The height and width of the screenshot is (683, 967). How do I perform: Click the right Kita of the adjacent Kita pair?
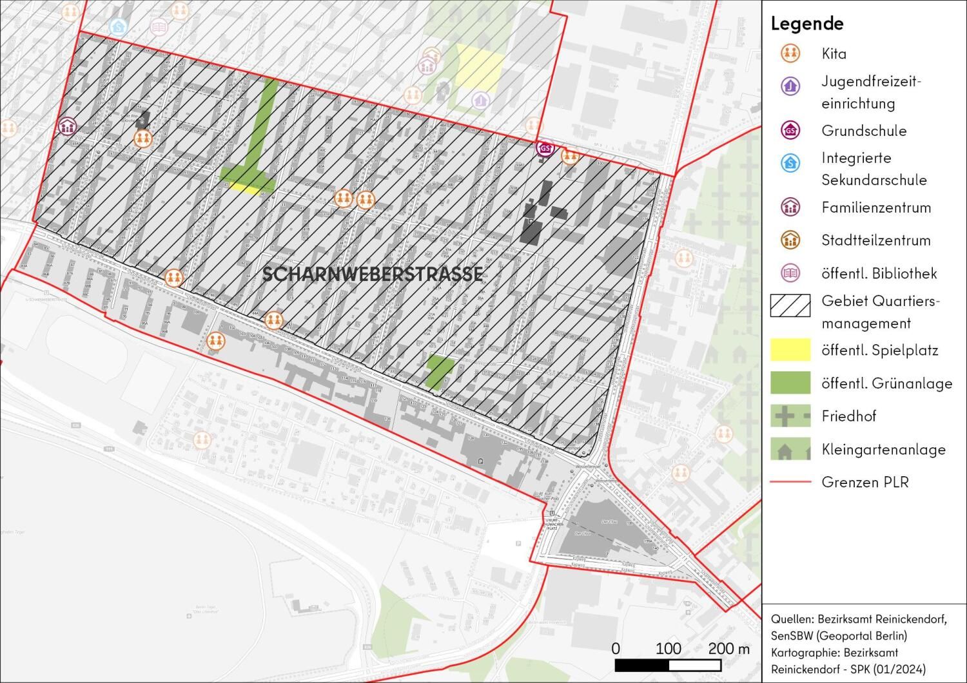(x=366, y=200)
